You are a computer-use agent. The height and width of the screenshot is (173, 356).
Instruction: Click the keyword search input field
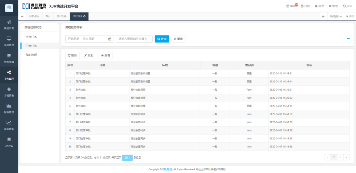[x=134, y=39]
